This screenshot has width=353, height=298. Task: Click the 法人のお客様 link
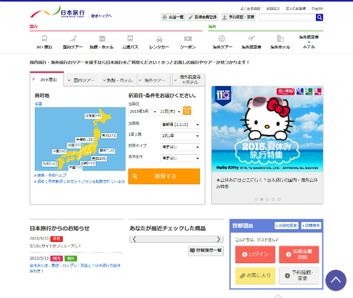coord(295,9)
